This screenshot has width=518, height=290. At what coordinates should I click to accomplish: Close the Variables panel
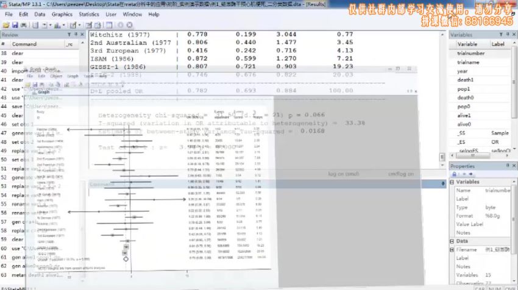(x=514, y=35)
